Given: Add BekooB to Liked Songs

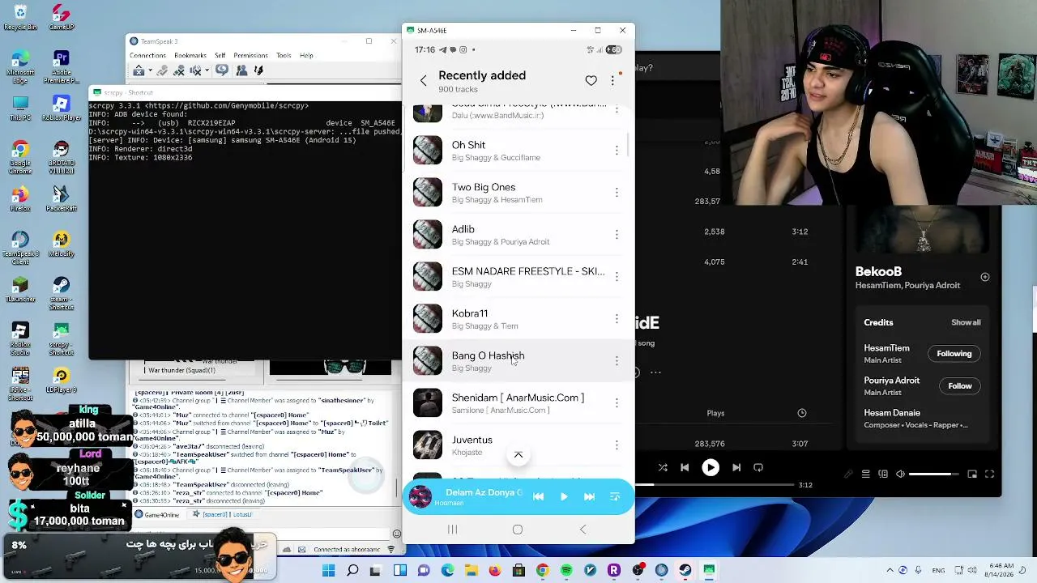Looking at the screenshot, I should coord(985,277).
